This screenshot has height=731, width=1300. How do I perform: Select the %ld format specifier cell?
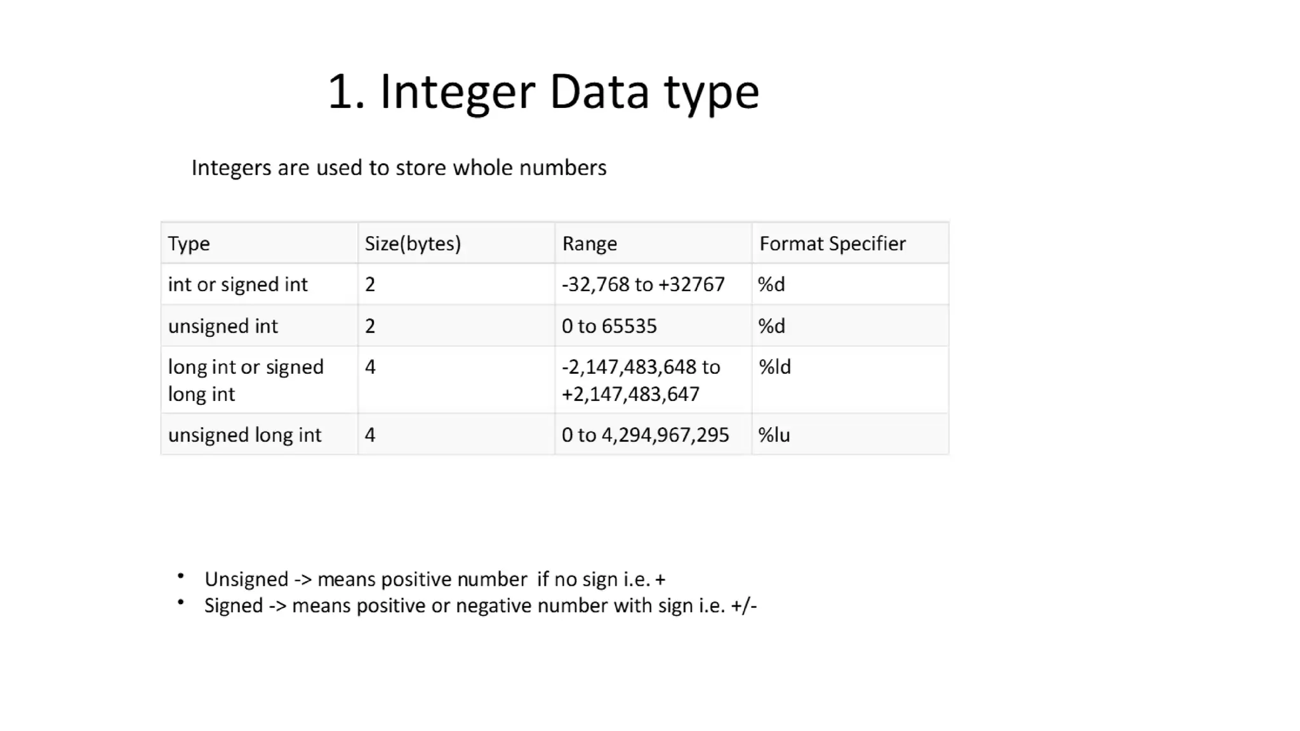click(x=851, y=380)
